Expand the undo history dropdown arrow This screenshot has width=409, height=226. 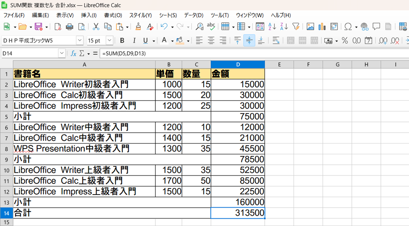point(172,27)
